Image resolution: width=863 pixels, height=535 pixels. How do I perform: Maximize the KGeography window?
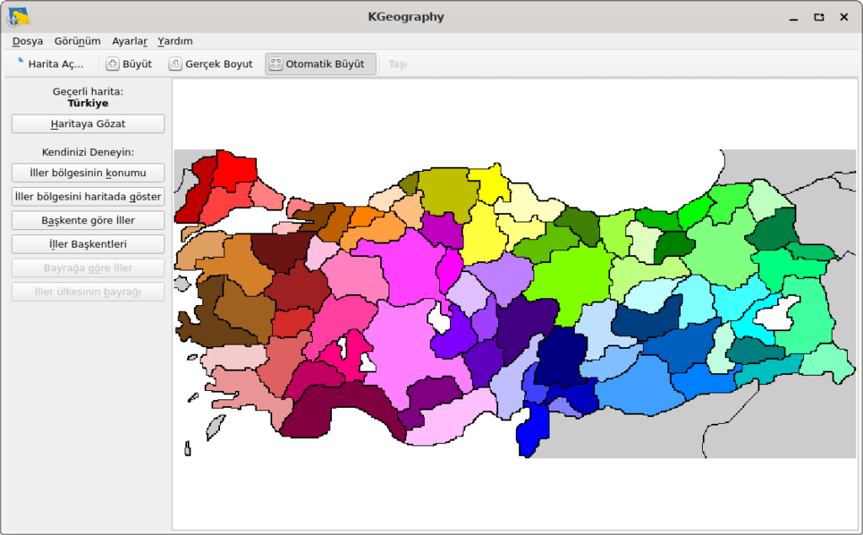tap(819, 17)
